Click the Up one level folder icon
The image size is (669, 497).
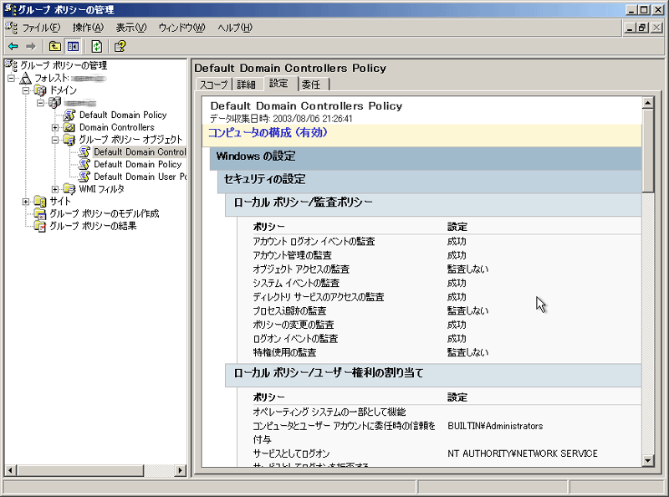click(x=54, y=46)
